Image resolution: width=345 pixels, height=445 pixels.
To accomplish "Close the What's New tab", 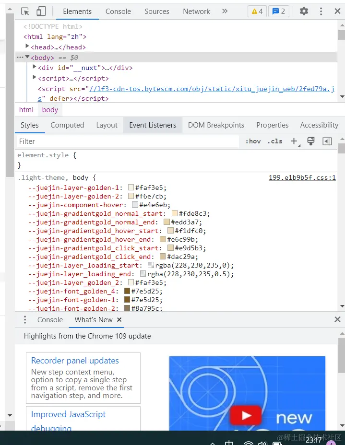I will [x=119, y=319].
